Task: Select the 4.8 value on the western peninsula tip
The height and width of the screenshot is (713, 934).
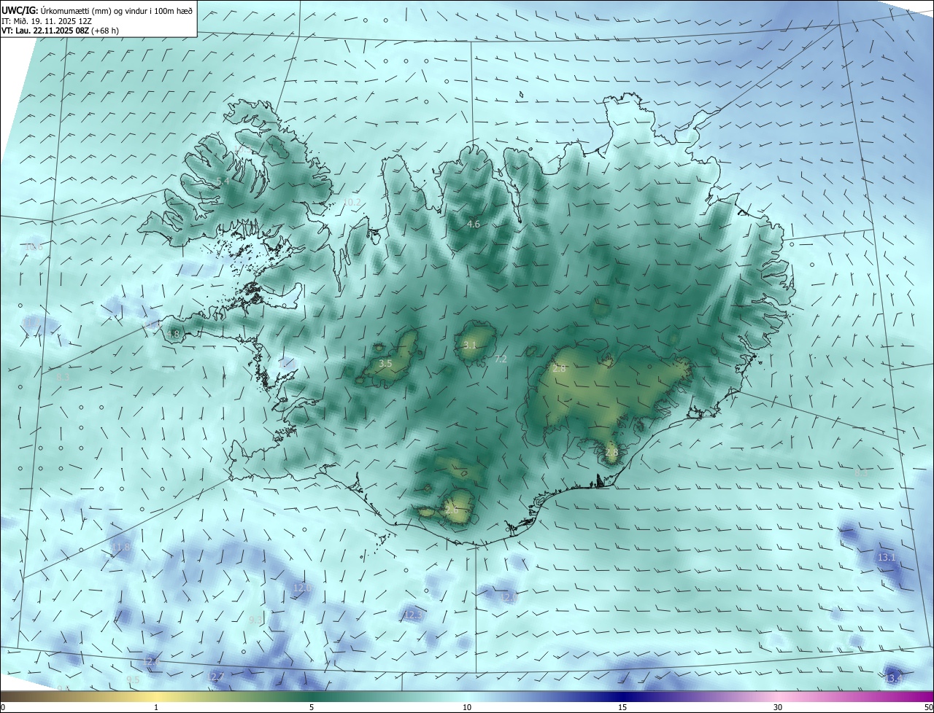Action: 173,335
